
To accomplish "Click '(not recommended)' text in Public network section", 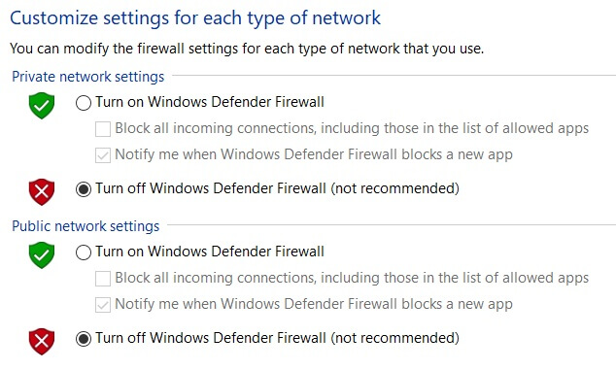I will point(394,338).
